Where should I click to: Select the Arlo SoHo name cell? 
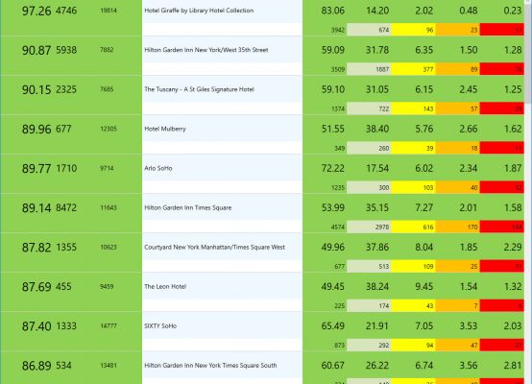click(222, 168)
